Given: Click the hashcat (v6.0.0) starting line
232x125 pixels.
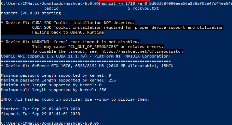Looking at the screenshot, I should click(34, 13).
